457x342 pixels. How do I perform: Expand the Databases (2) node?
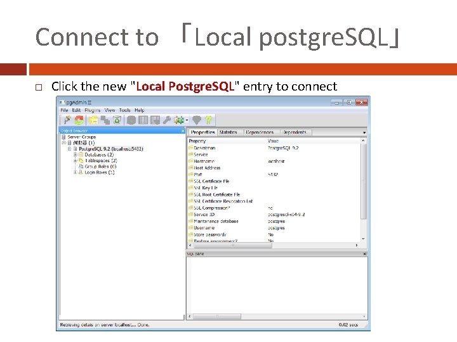coord(75,155)
